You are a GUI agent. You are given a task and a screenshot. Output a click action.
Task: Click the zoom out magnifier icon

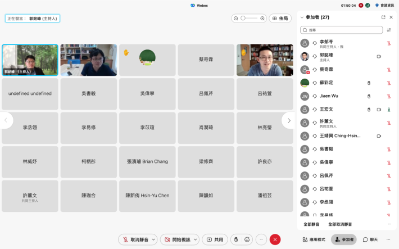[236, 19]
